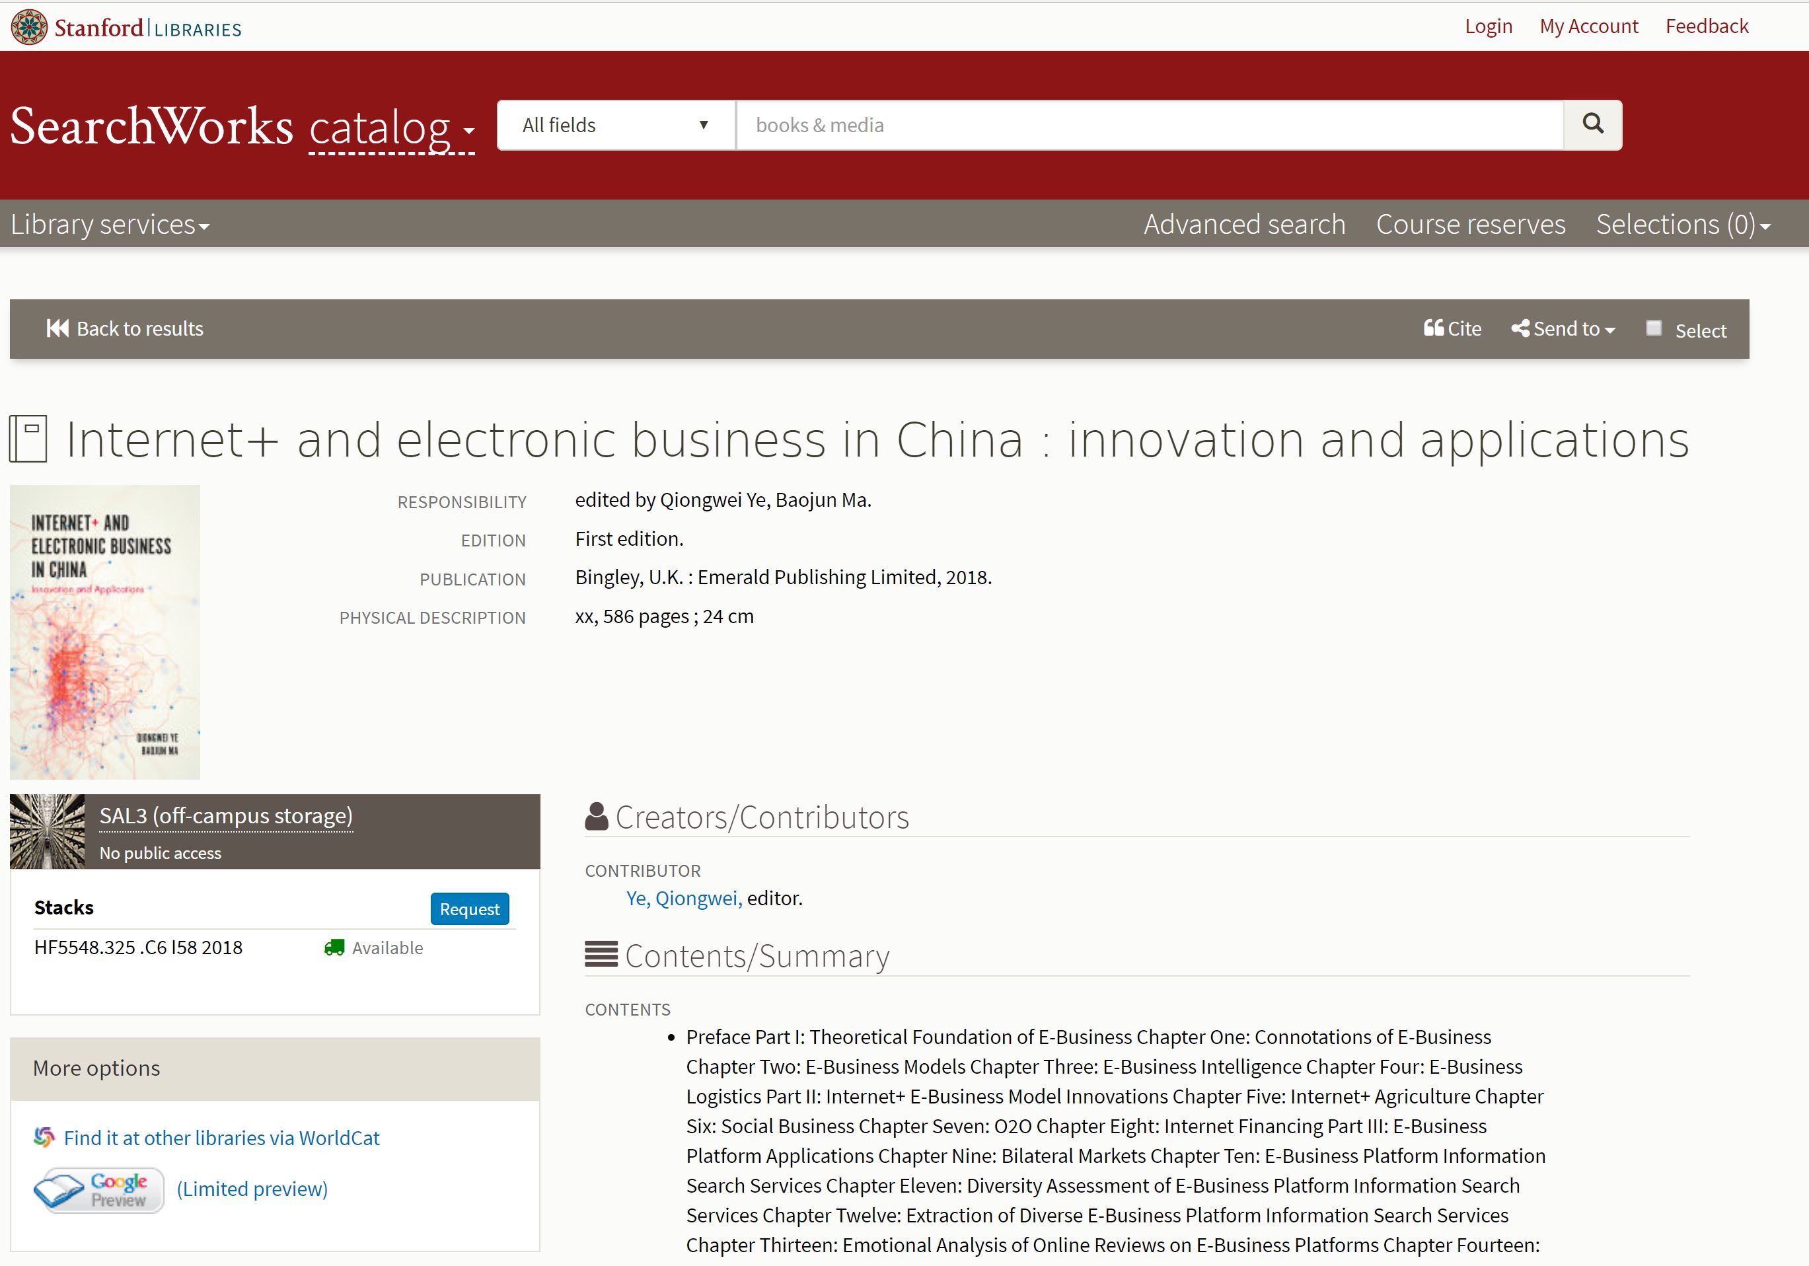
Task: Tick the Select checkbox for this record
Action: (x=1654, y=328)
